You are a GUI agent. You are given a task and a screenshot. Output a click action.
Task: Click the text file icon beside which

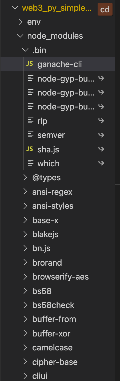(31, 163)
